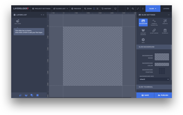Click the device preview monitor icon
This screenshot has height=115, width=183.
coord(115,9)
